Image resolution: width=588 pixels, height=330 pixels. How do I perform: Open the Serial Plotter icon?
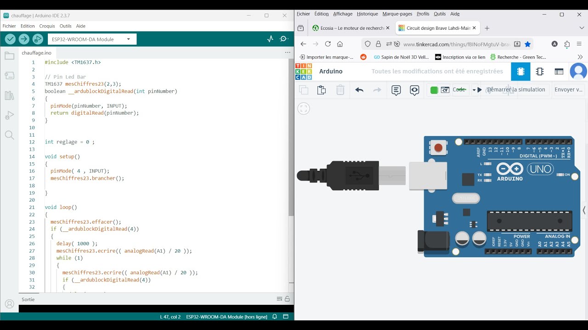tap(270, 39)
